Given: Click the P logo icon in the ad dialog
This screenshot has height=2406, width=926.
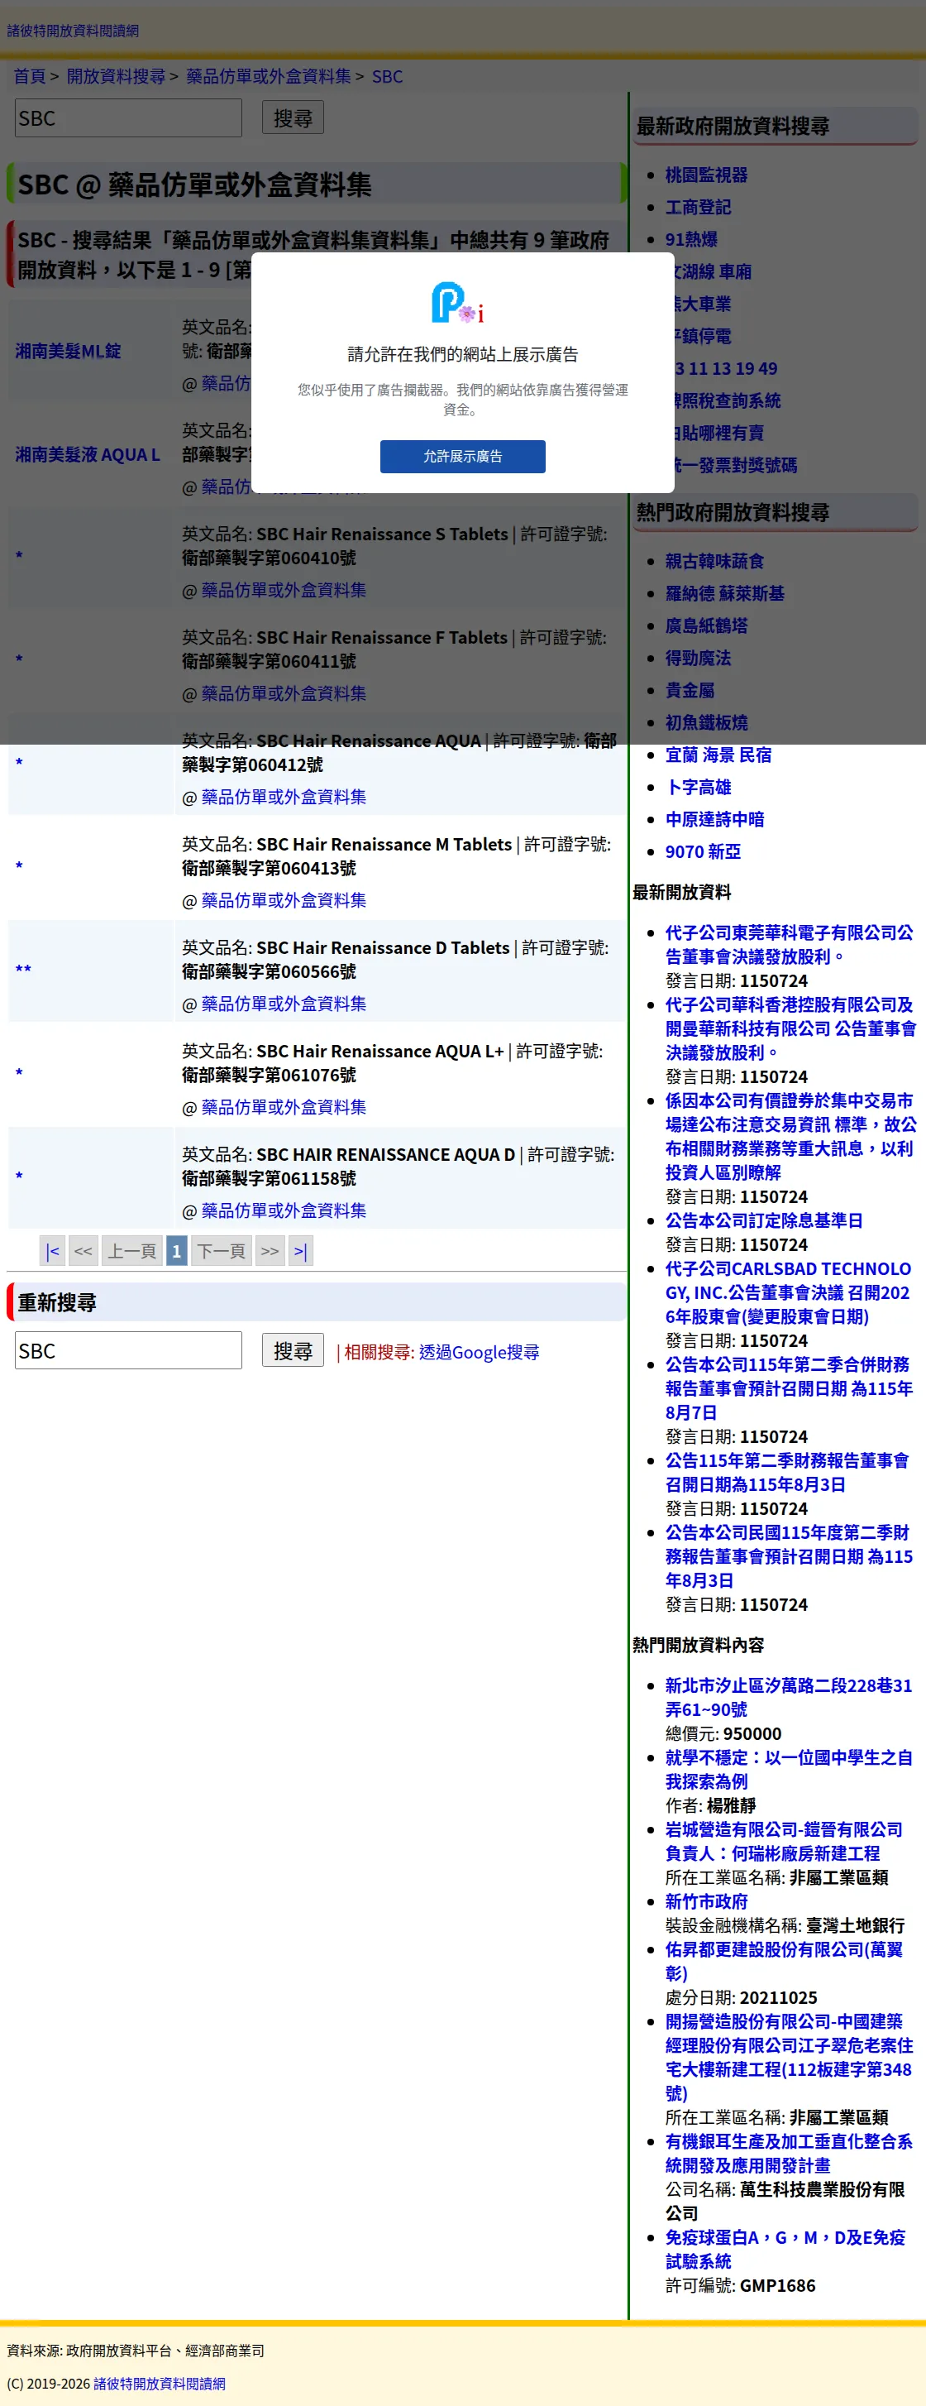Looking at the screenshot, I should 457,303.
